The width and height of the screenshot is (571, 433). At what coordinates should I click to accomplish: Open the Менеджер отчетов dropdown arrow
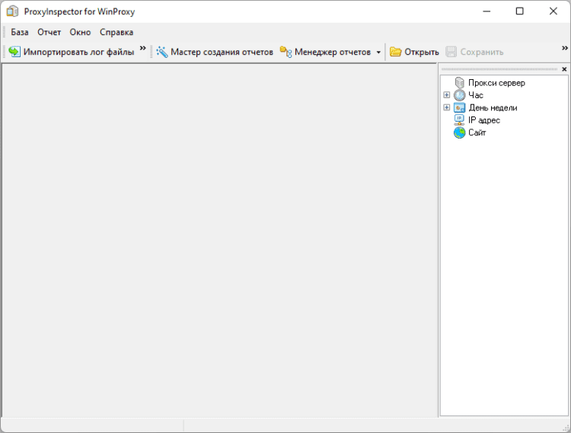click(x=378, y=53)
